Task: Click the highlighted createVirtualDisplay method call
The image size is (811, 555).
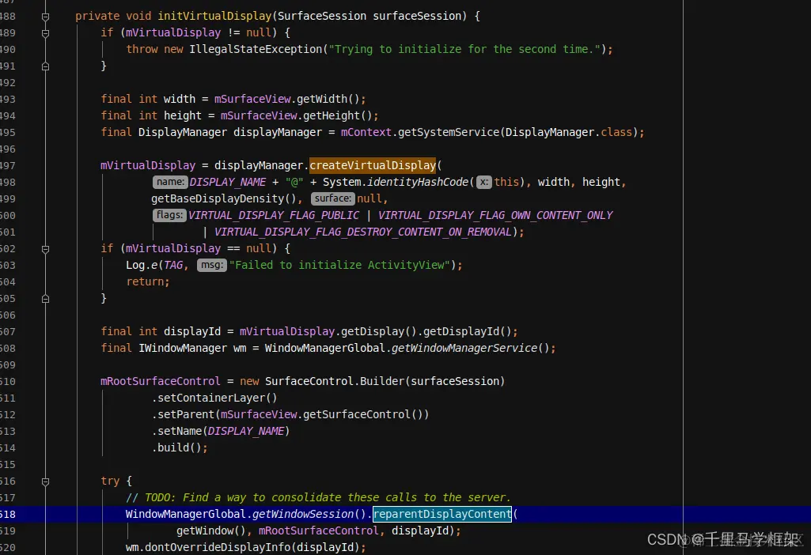Action: tap(373, 165)
